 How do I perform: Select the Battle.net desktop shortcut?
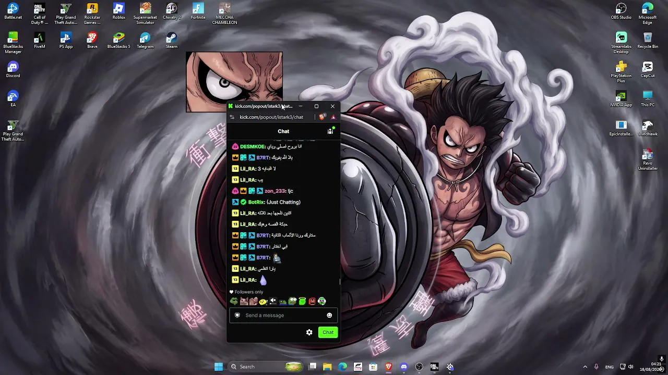pyautogui.click(x=13, y=11)
